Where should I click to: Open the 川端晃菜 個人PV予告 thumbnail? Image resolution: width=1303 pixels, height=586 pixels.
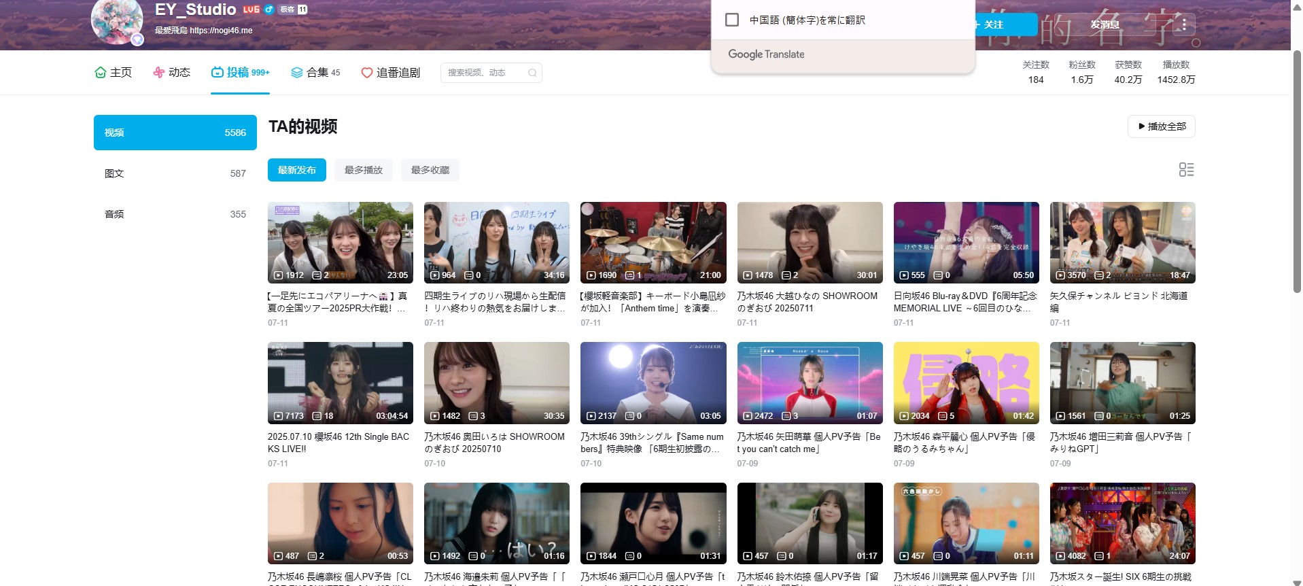(967, 523)
